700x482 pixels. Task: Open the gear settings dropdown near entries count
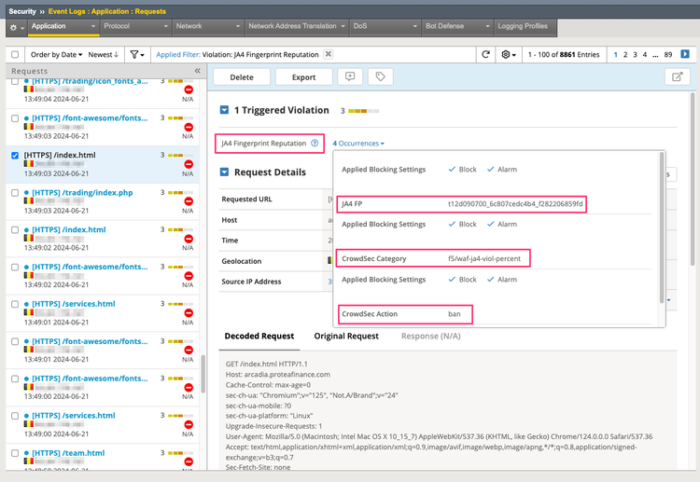[x=510, y=55]
